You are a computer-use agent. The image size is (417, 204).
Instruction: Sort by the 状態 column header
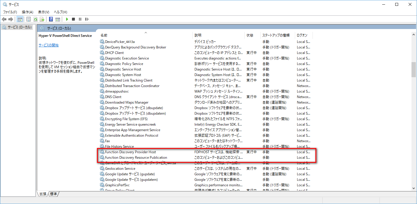tap(250, 35)
